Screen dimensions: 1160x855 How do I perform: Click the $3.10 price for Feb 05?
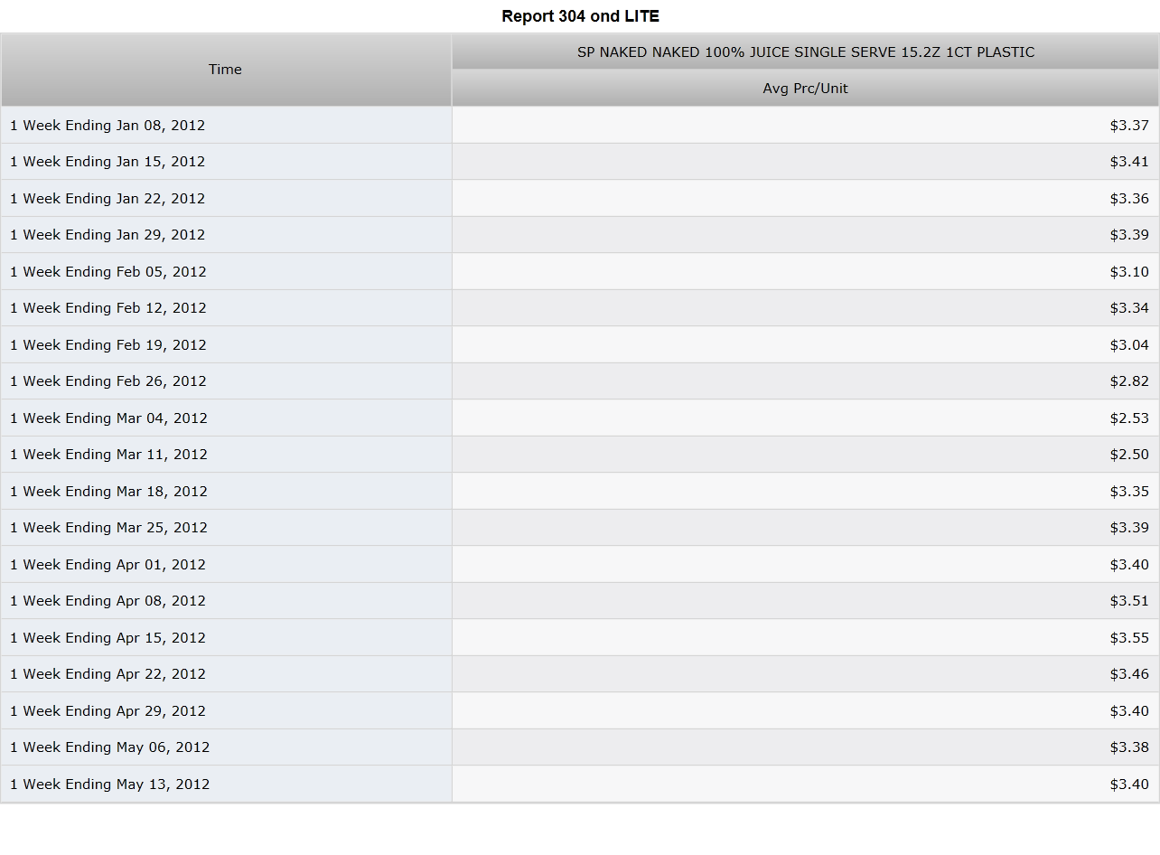pyautogui.click(x=1129, y=272)
